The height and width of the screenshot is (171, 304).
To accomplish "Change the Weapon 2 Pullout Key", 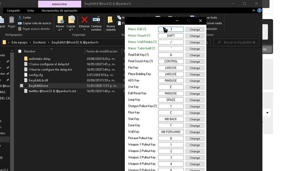I will click(195, 151).
